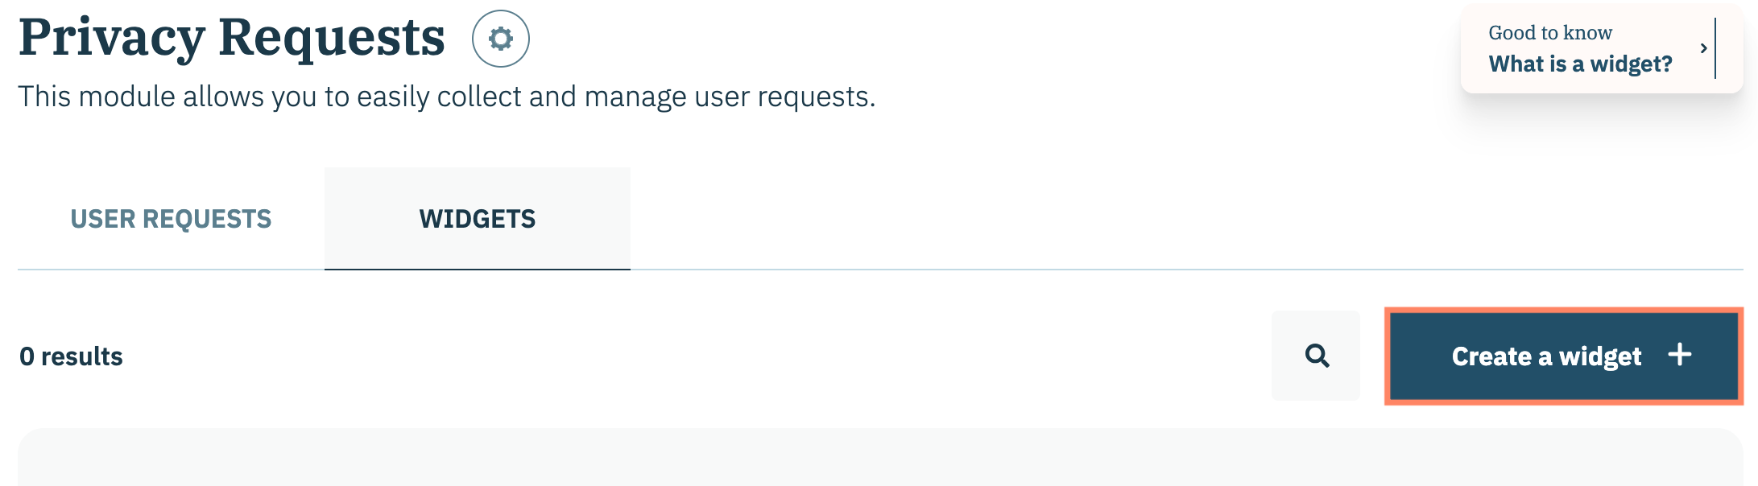This screenshot has height=486, width=1758.
Task: Click the words "user requests" in the description
Action: (783, 97)
